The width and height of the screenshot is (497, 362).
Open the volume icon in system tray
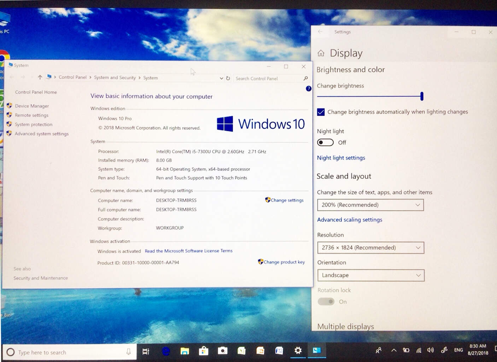click(x=431, y=350)
